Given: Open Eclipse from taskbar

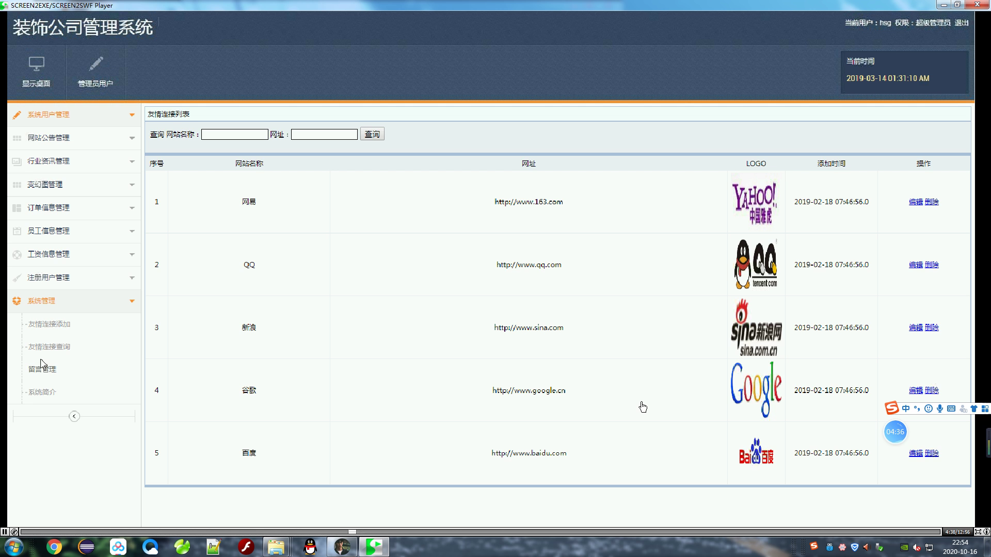Looking at the screenshot, I should (x=86, y=547).
